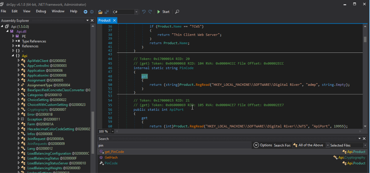
Task: Close the Assembly Explorer panel
Action: [92, 20]
